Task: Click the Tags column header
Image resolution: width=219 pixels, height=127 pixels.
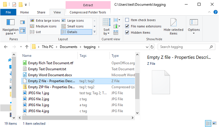Action: coord(83,56)
